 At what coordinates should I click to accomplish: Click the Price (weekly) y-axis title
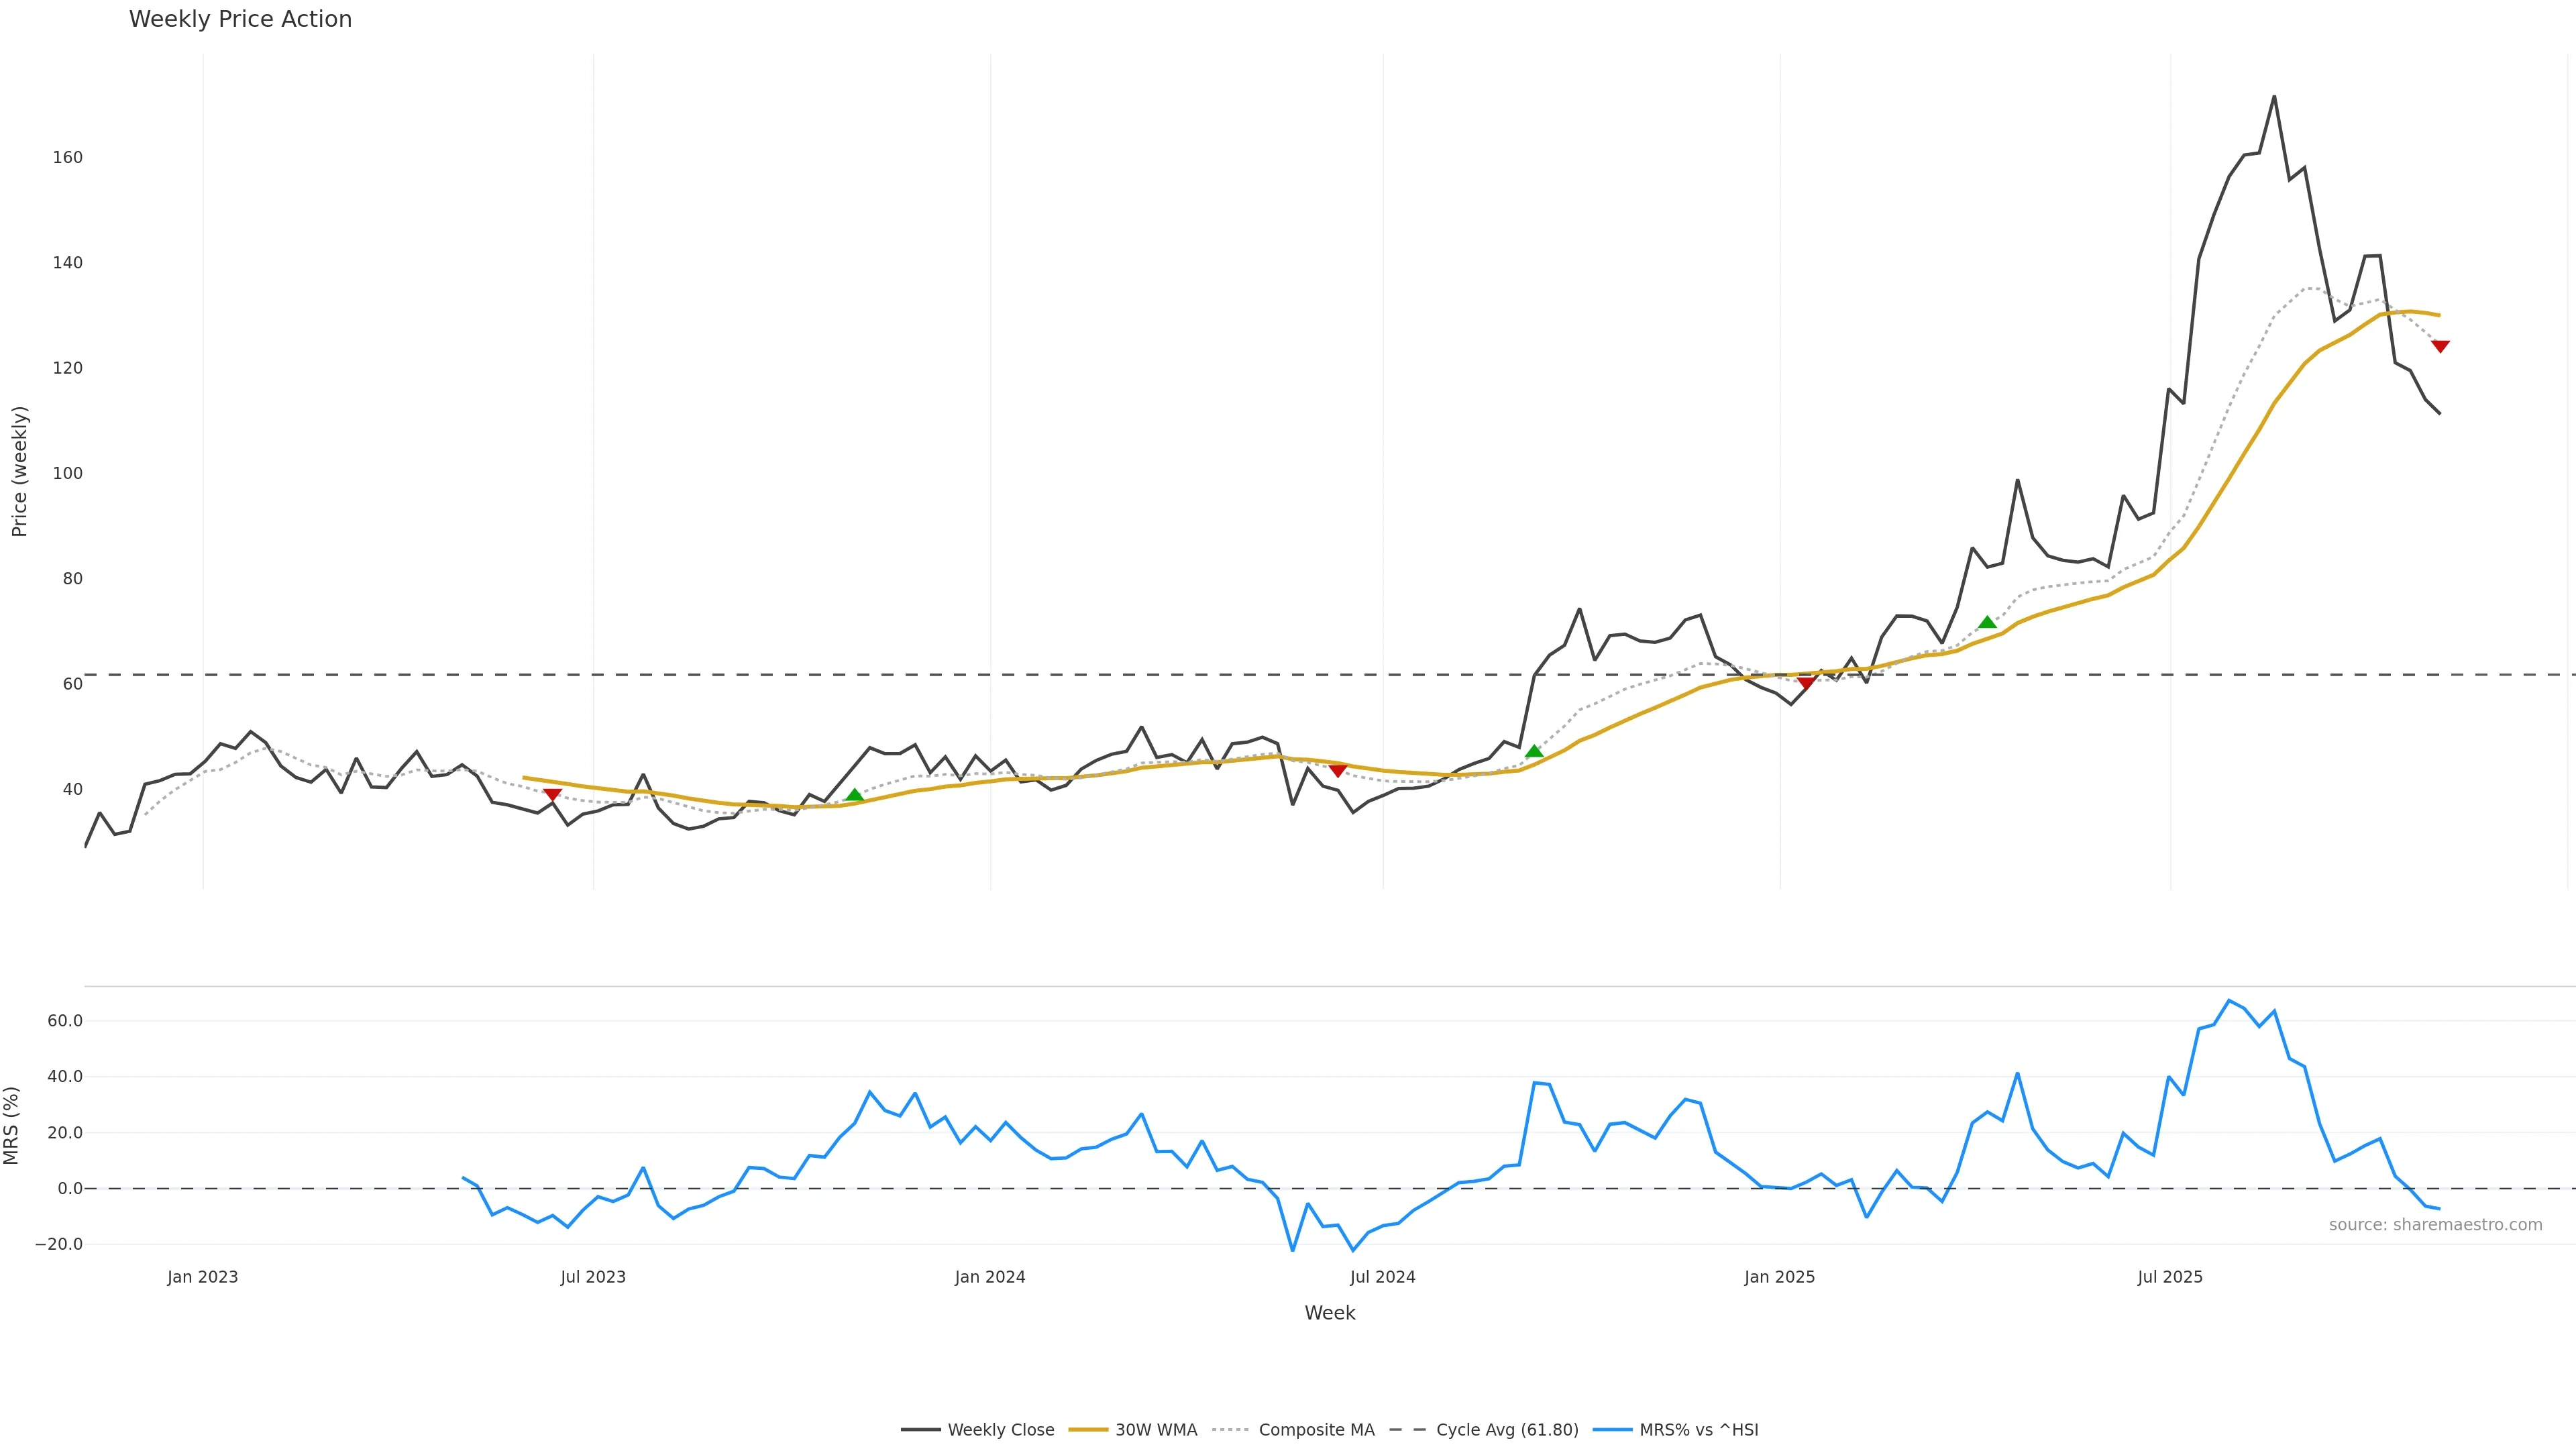(19, 471)
